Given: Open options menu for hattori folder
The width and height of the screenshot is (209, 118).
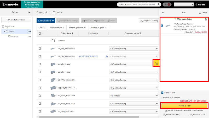Looking at the screenshot, I should tap(30, 31).
